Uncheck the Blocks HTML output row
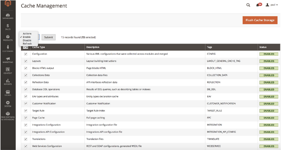 point(25,68)
